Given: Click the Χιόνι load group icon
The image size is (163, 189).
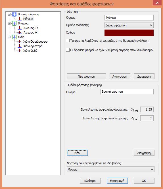Looking at the screenshot, I should pyautogui.click(x=14, y=37).
